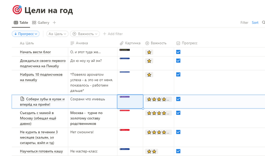Select the Table view tab
This screenshot has width=265, height=156.
(x=21, y=23)
